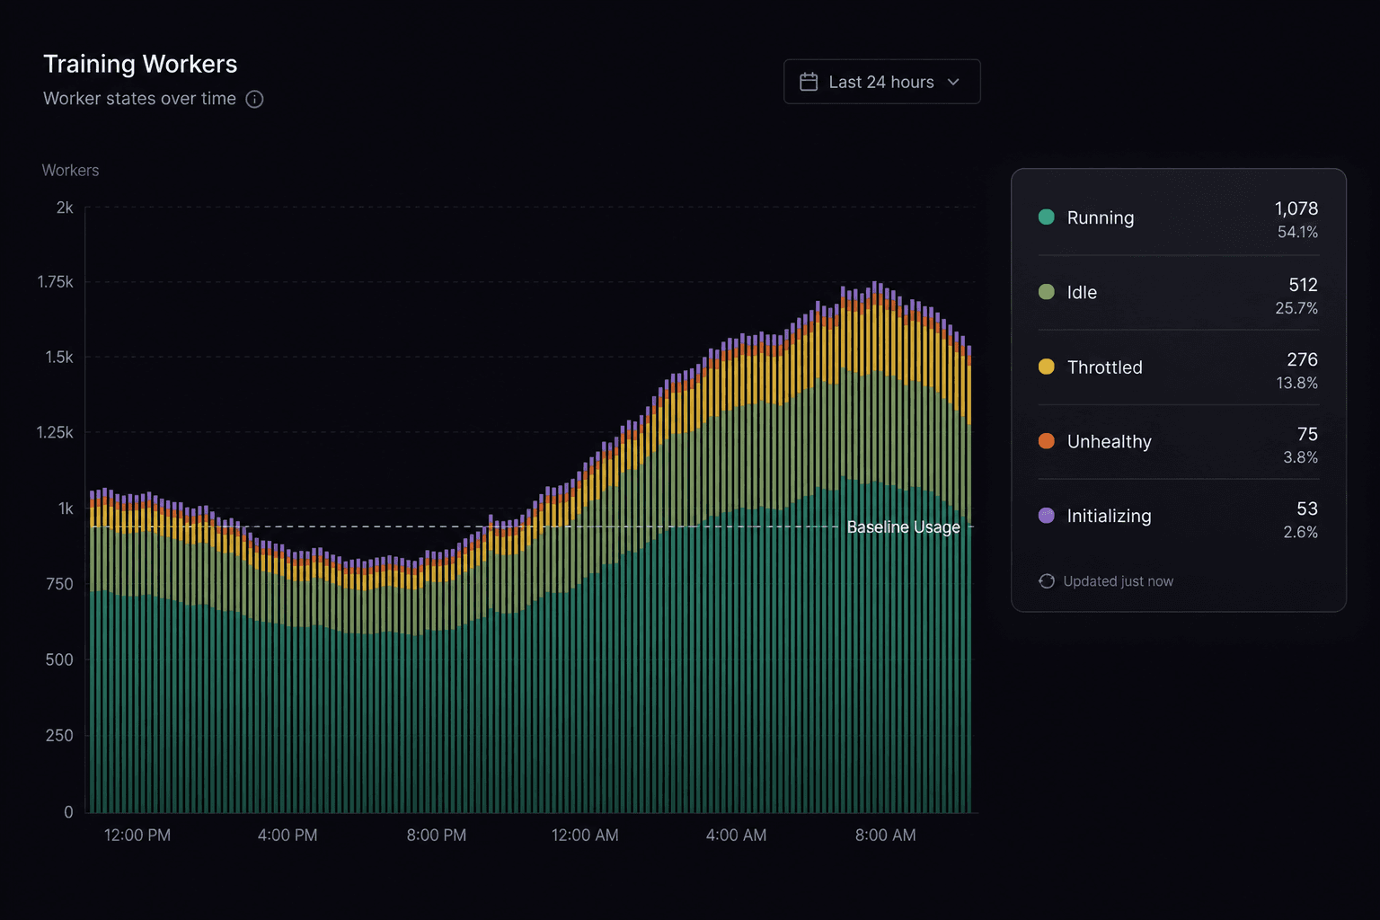
Task: Click the Unhealthy count 75
Action: click(1308, 434)
